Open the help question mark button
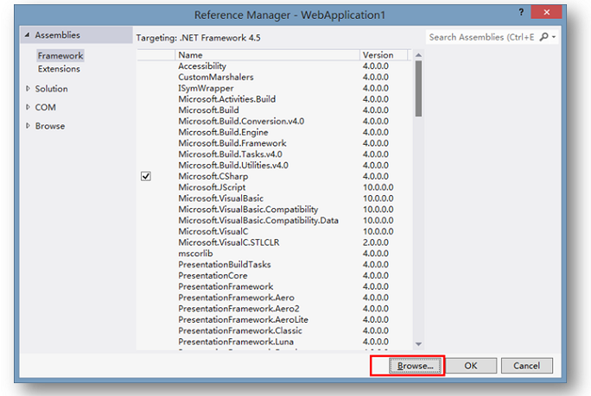Viewport: 591px width, 396px height. [x=521, y=12]
